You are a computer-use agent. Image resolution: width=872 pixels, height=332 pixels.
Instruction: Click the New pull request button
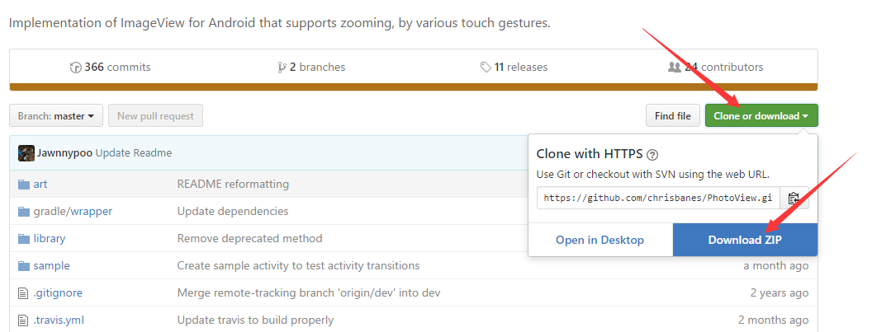[155, 116]
